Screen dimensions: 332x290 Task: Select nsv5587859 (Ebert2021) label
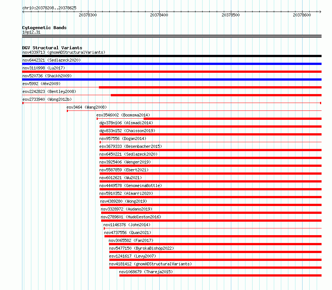[x=124, y=170]
